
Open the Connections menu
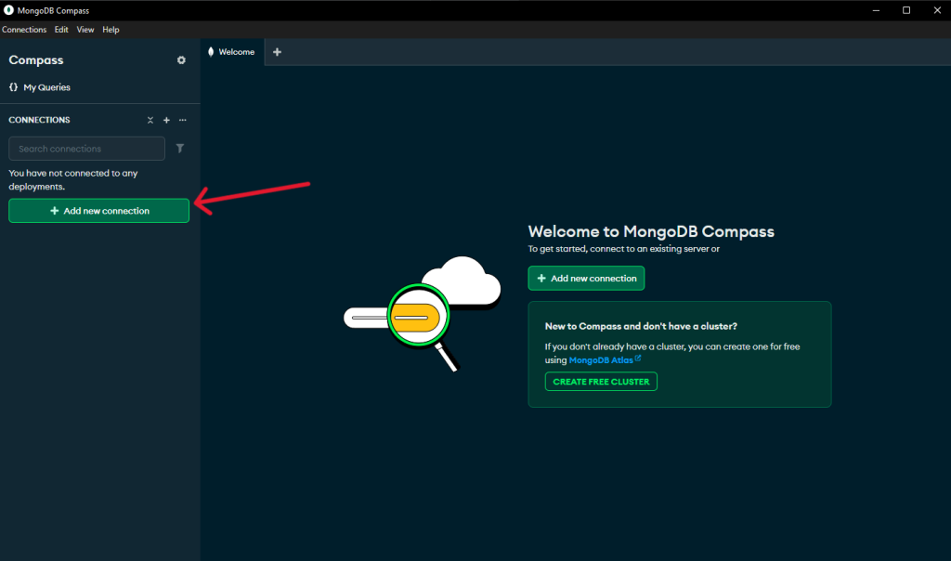click(24, 30)
